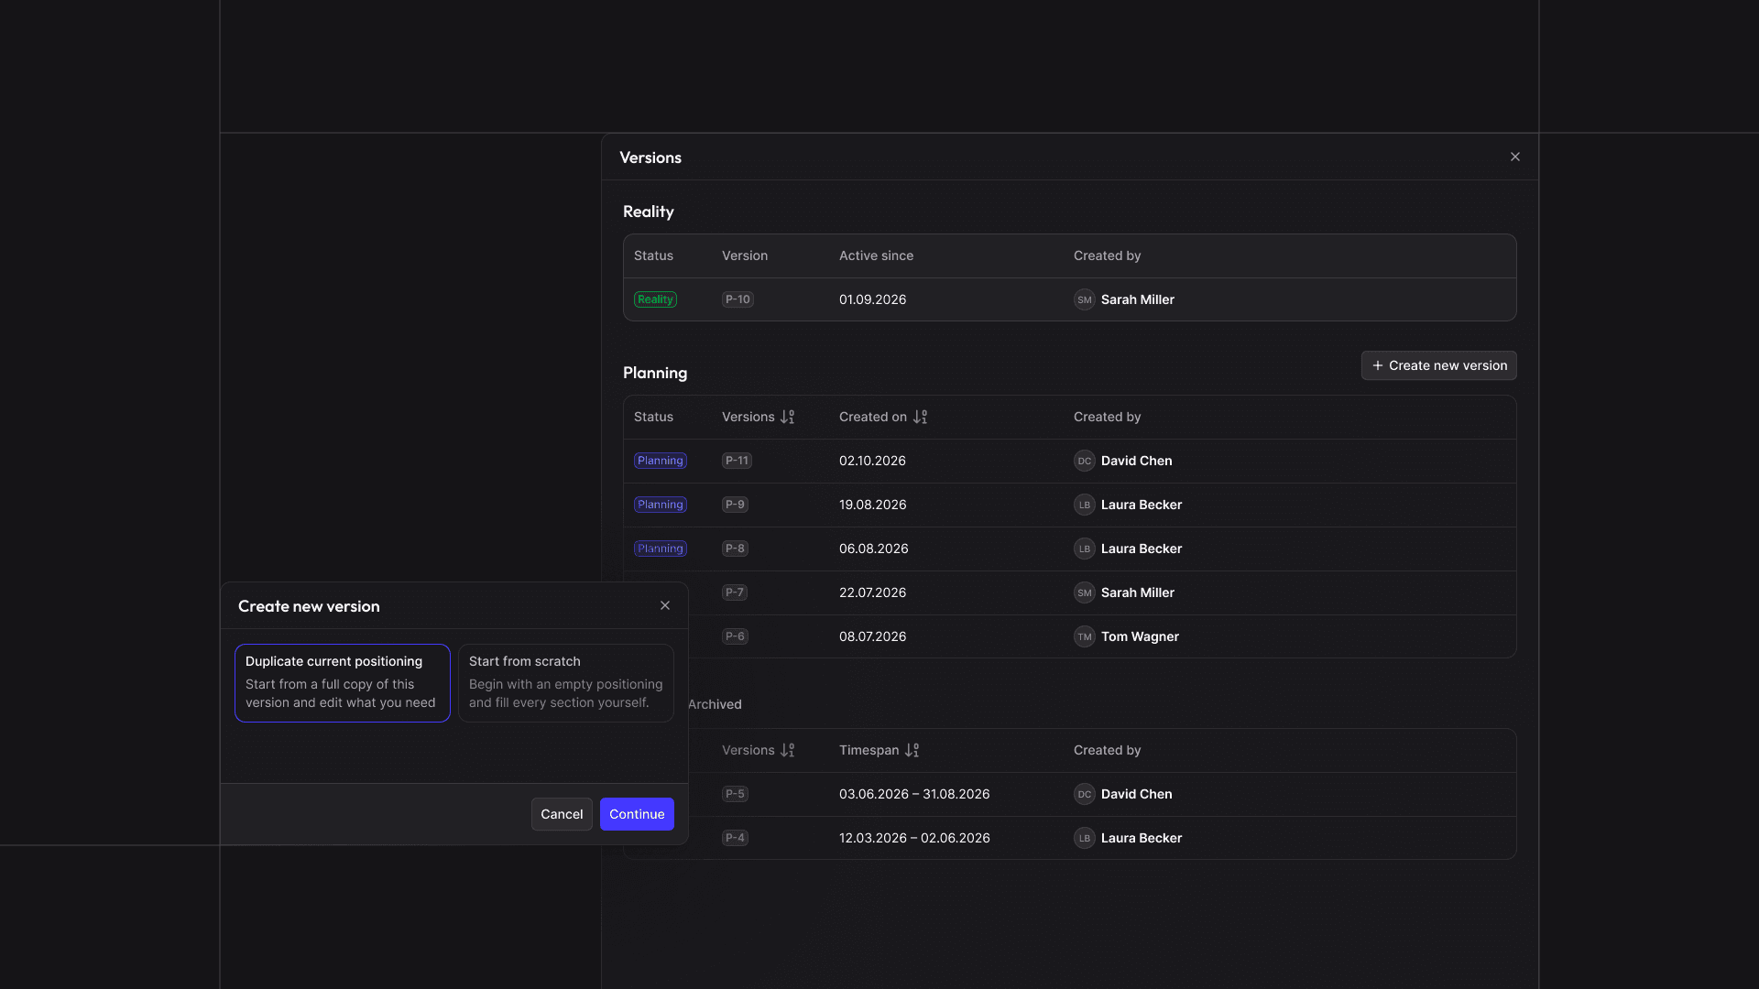Click Active since column header
The height and width of the screenshot is (989, 1759).
click(876, 255)
